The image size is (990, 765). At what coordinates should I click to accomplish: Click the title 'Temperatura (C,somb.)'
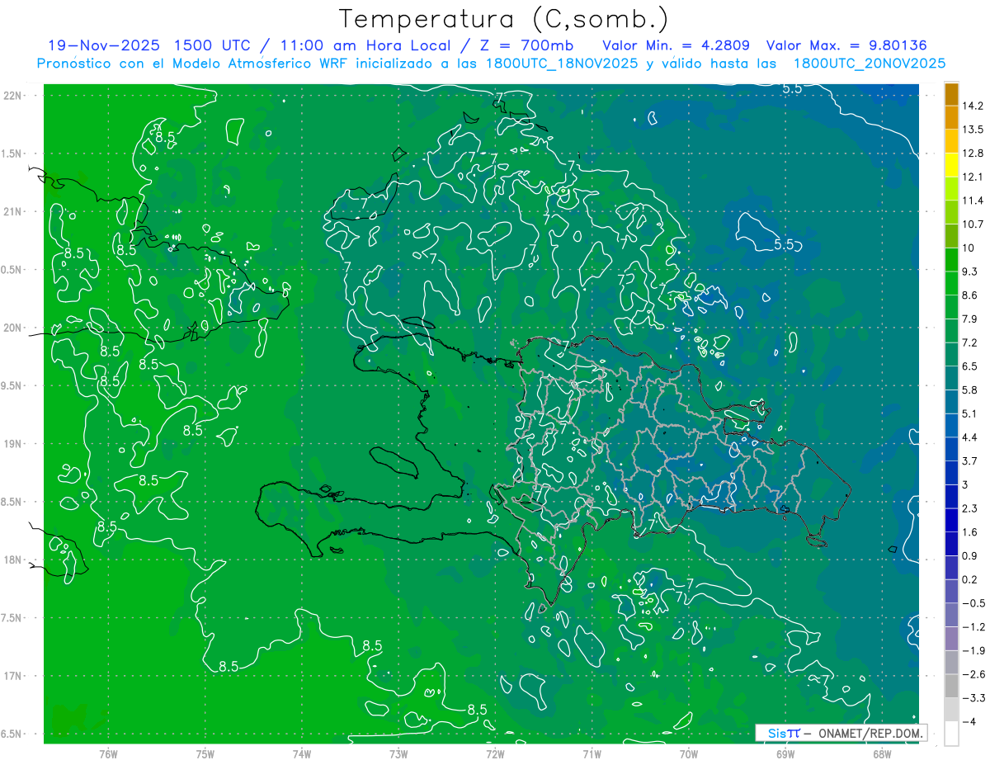pos(504,19)
